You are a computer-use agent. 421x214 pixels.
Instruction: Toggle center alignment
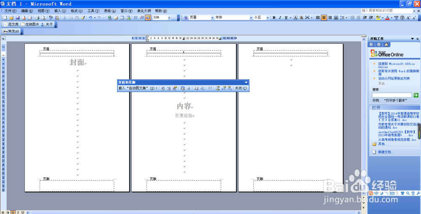(324, 18)
